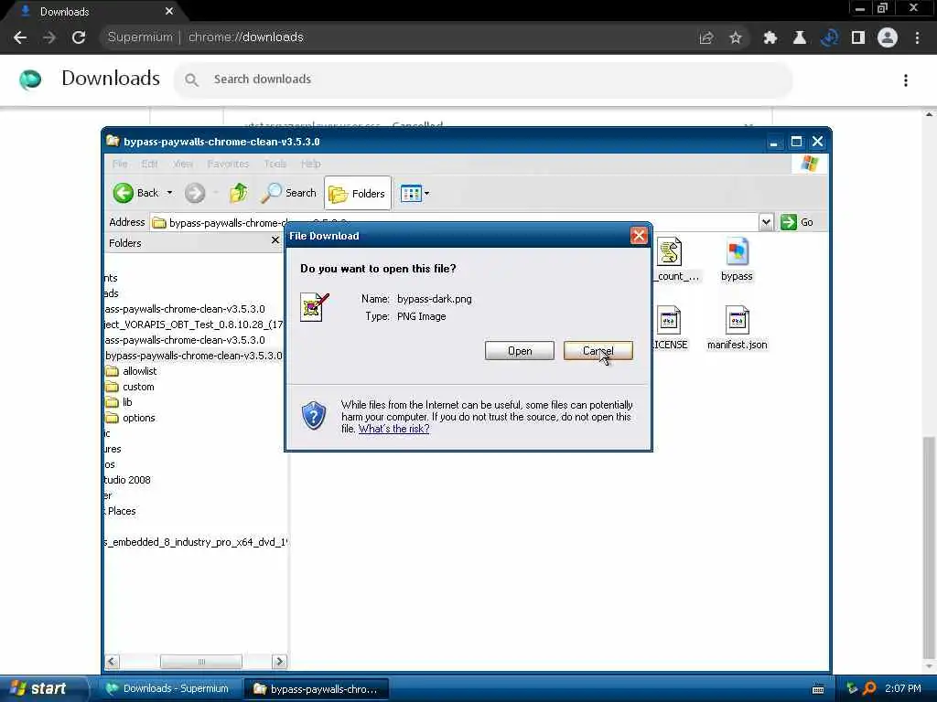Click the blue media control toolbar icon
The height and width of the screenshot is (702, 937).
(829, 37)
